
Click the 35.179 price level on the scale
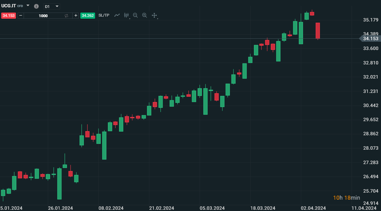click(371, 20)
